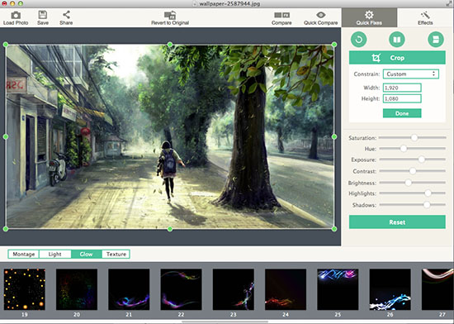The height and width of the screenshot is (324, 454).
Task: Click the top-center crop edge handle
Action: [170, 45]
